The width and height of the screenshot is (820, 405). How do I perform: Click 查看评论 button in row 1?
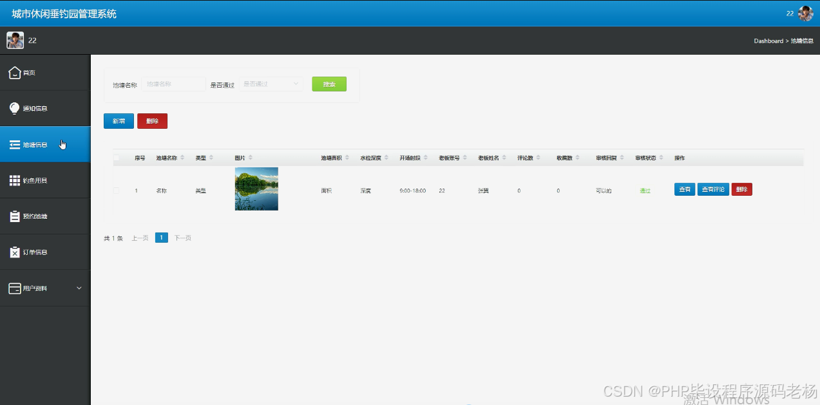point(713,189)
